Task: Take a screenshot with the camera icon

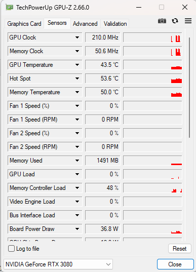Action: (x=162, y=21)
